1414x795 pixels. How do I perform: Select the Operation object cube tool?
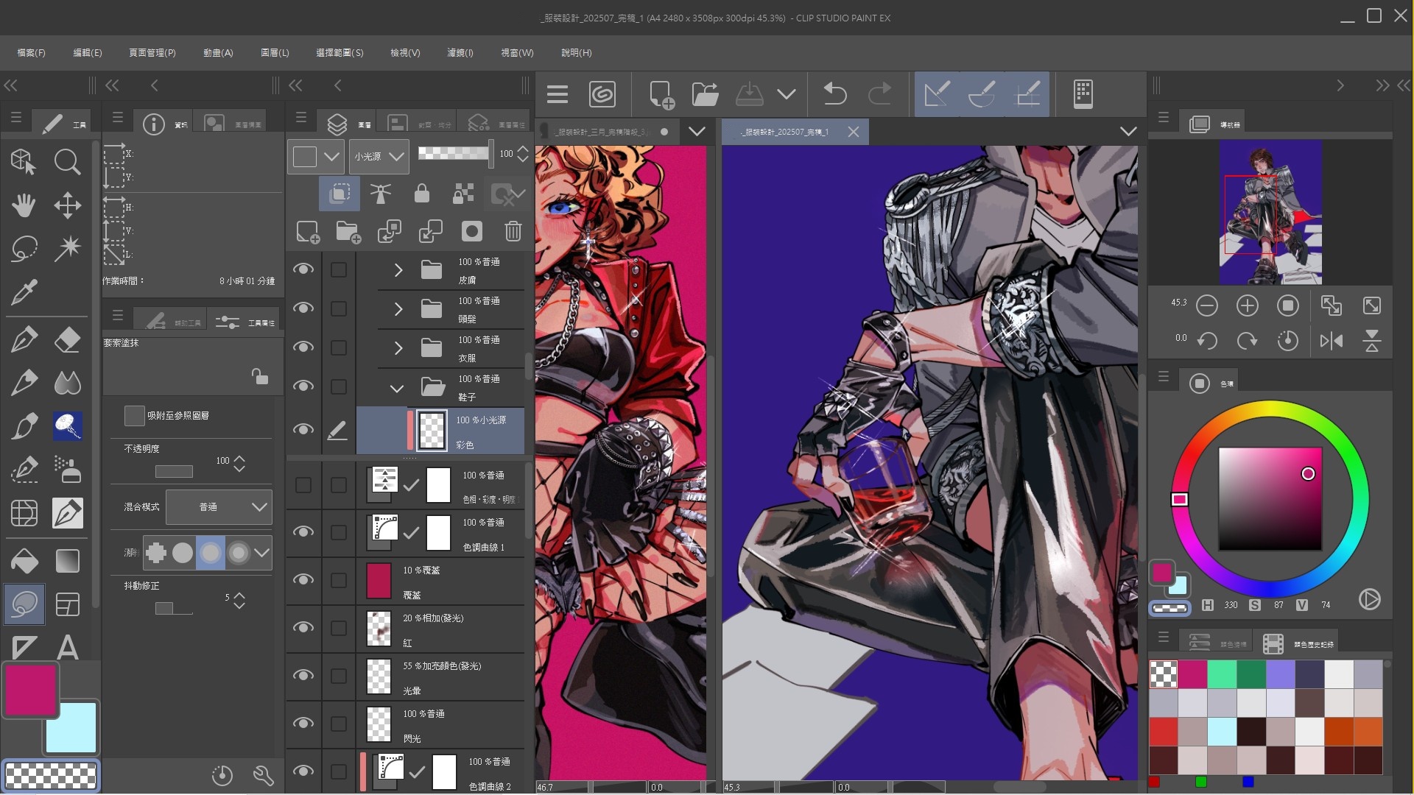(x=24, y=161)
